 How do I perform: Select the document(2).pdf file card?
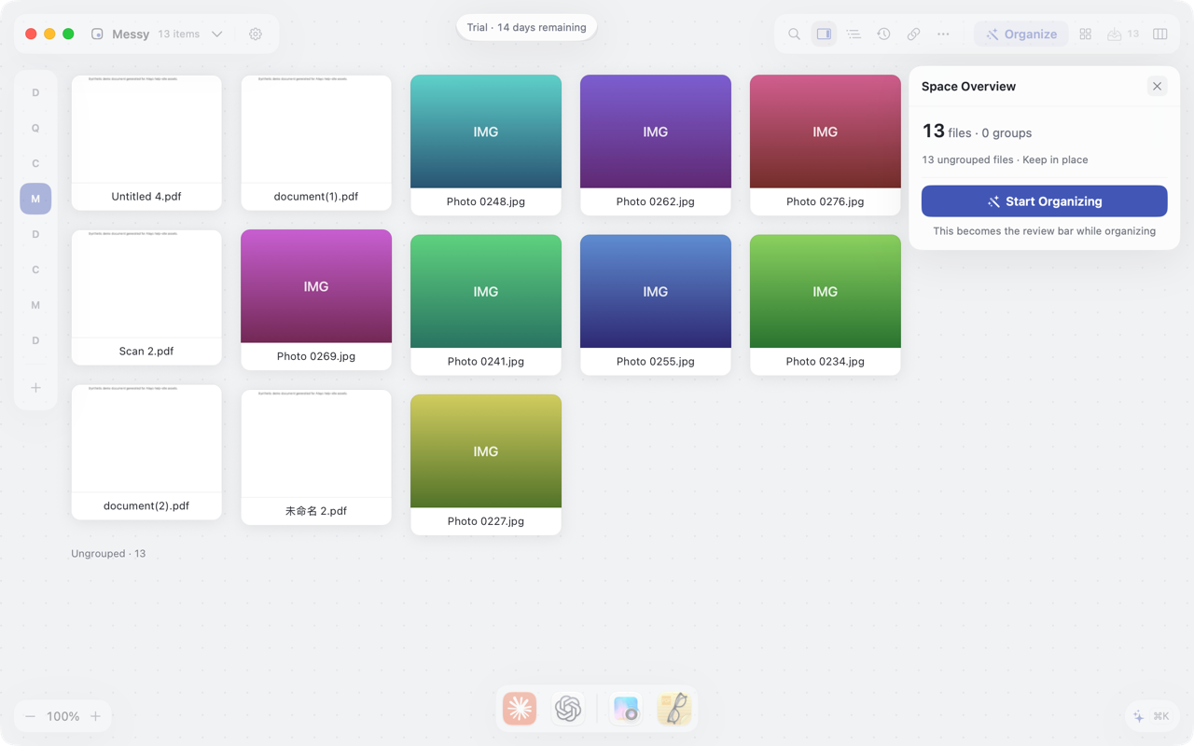(146, 452)
